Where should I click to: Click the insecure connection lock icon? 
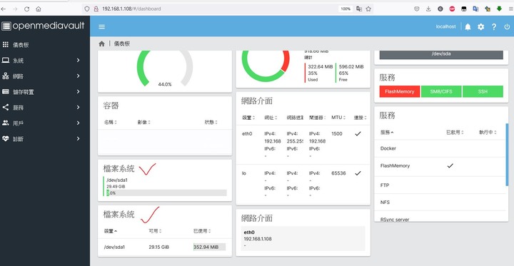96,9
